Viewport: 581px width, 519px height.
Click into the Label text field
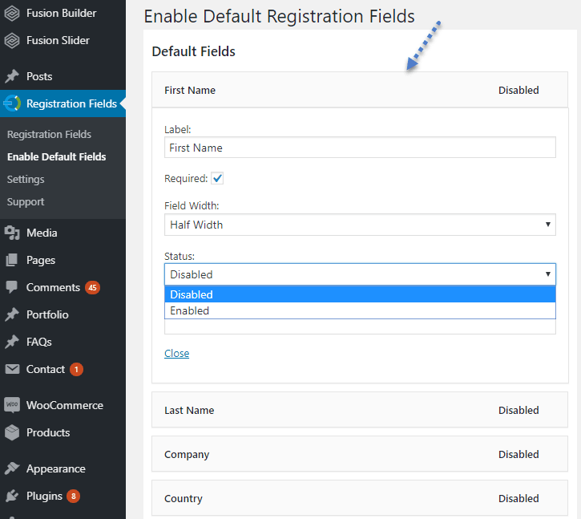(x=360, y=148)
